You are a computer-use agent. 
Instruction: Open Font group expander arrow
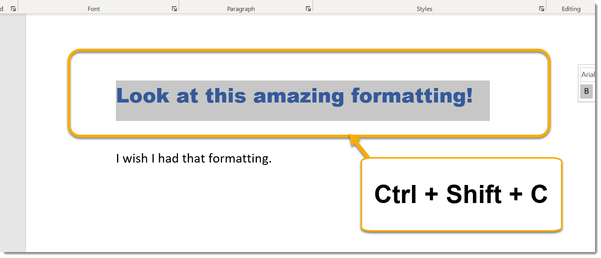[174, 8]
